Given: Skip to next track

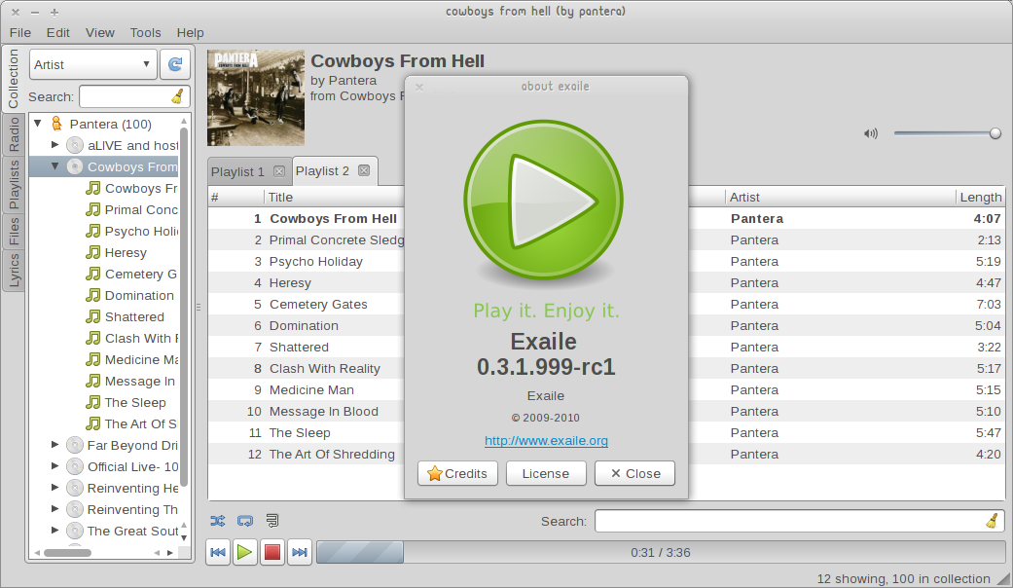Looking at the screenshot, I should [300, 552].
